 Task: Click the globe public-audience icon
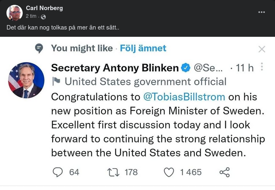[x=43, y=17]
